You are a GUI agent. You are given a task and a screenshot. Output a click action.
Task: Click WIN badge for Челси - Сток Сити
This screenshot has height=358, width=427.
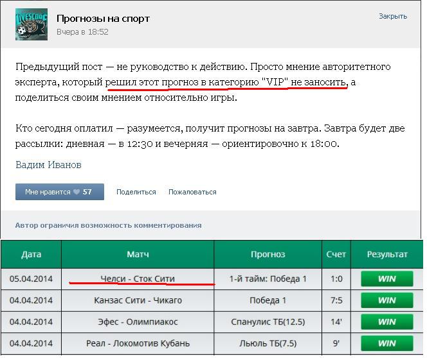point(387,278)
